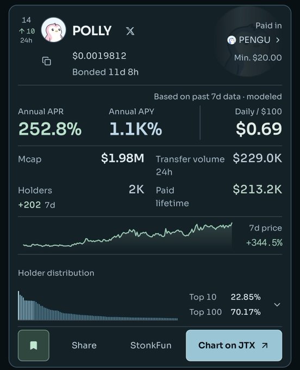Viewport: 300px width, 370px height.
Task: Click the Mcap value $1.98M
Action: [x=122, y=158]
